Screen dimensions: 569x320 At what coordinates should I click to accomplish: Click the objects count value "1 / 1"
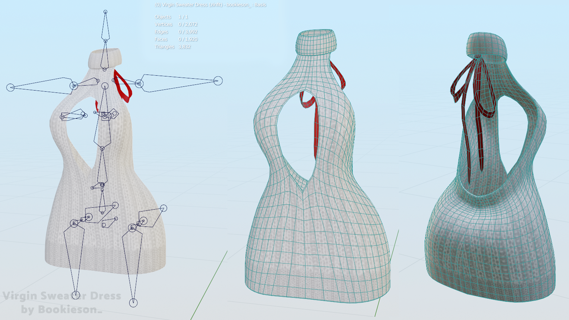183,17
